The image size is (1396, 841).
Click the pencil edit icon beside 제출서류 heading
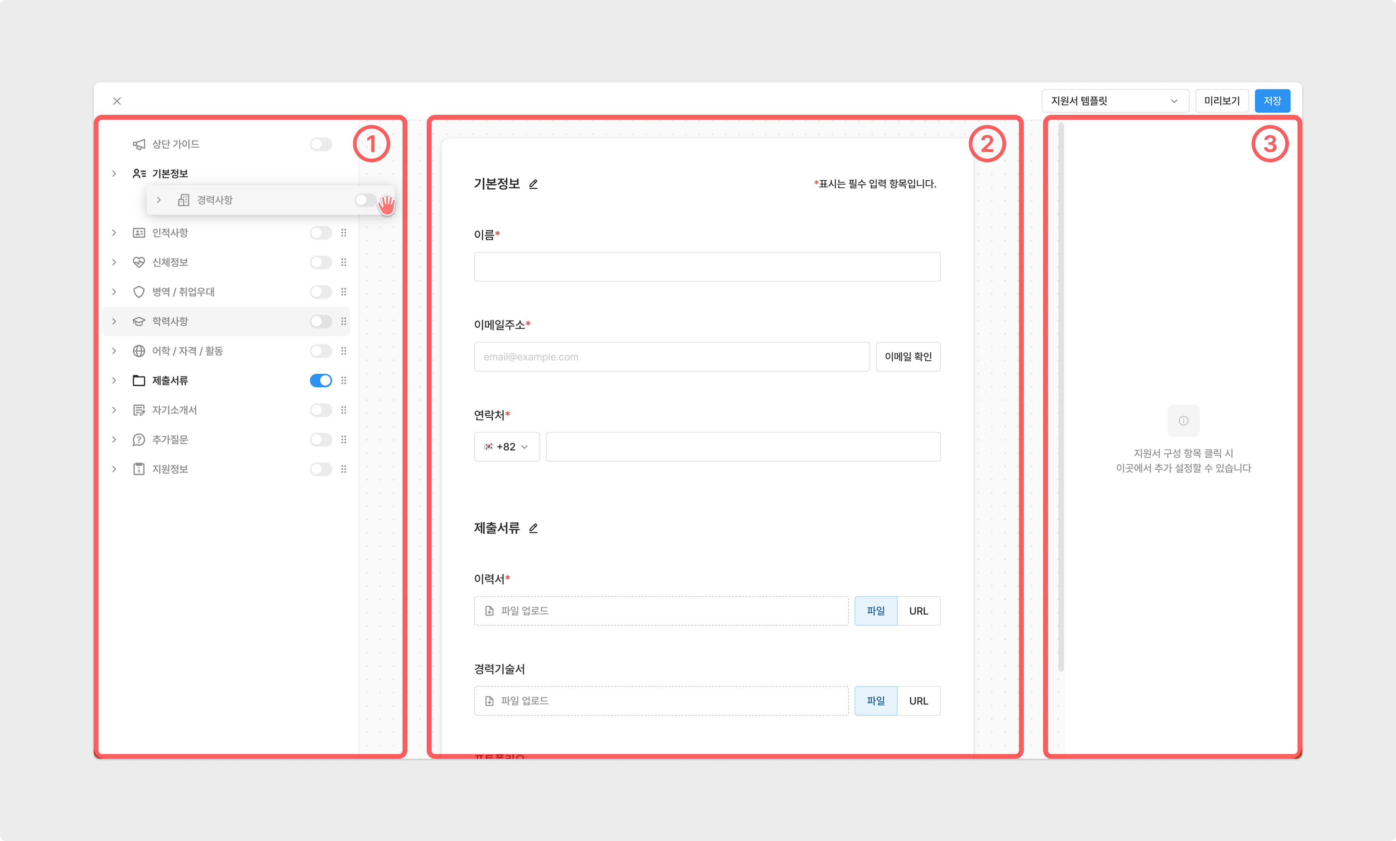click(x=533, y=528)
